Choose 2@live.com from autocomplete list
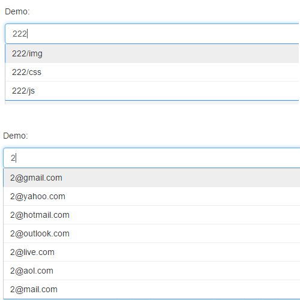 (x=152, y=252)
